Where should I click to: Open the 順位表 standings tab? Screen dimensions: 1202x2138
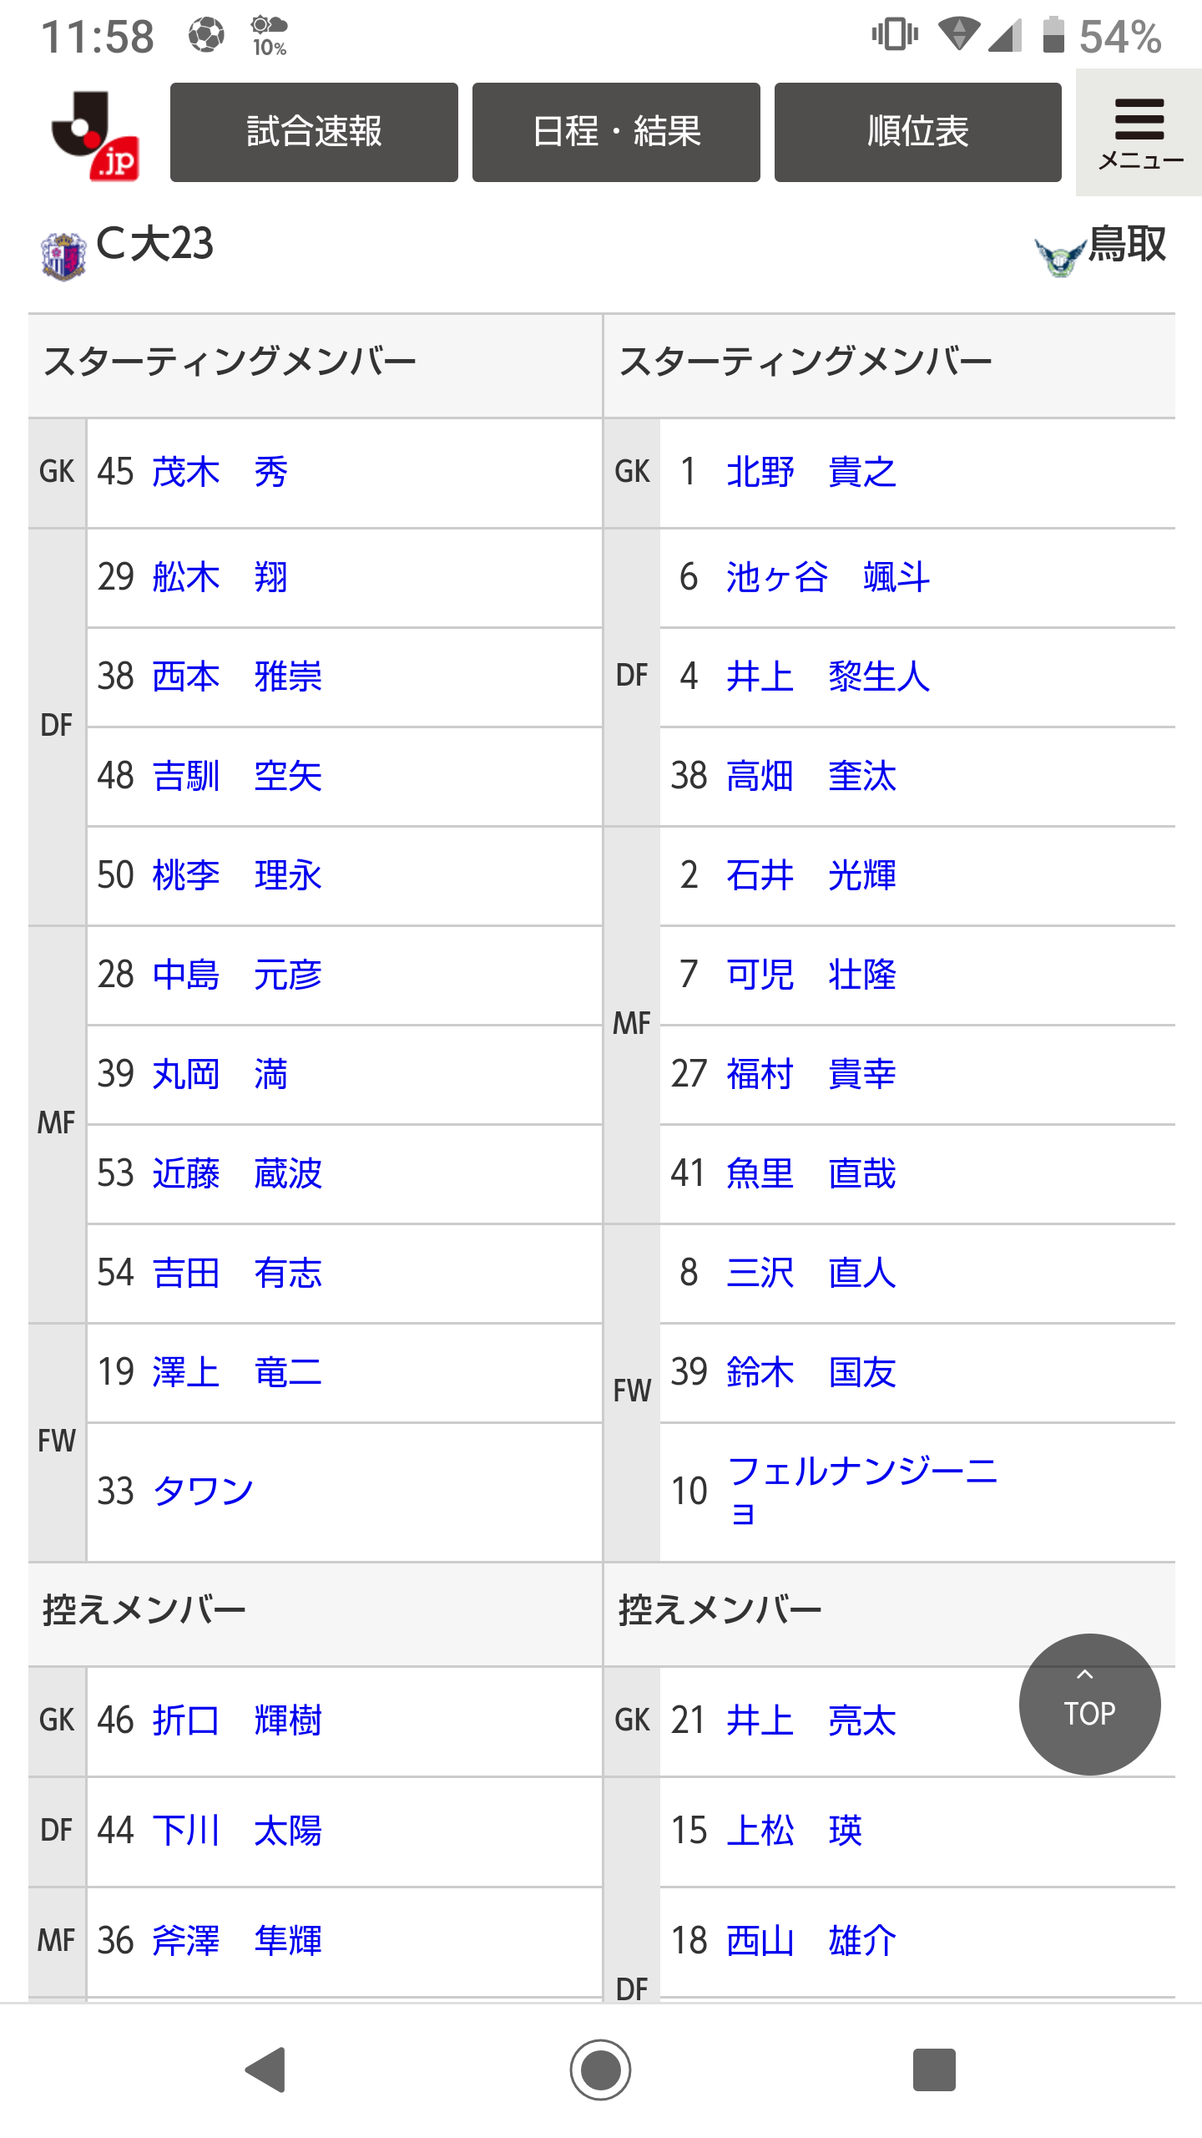click(x=917, y=132)
